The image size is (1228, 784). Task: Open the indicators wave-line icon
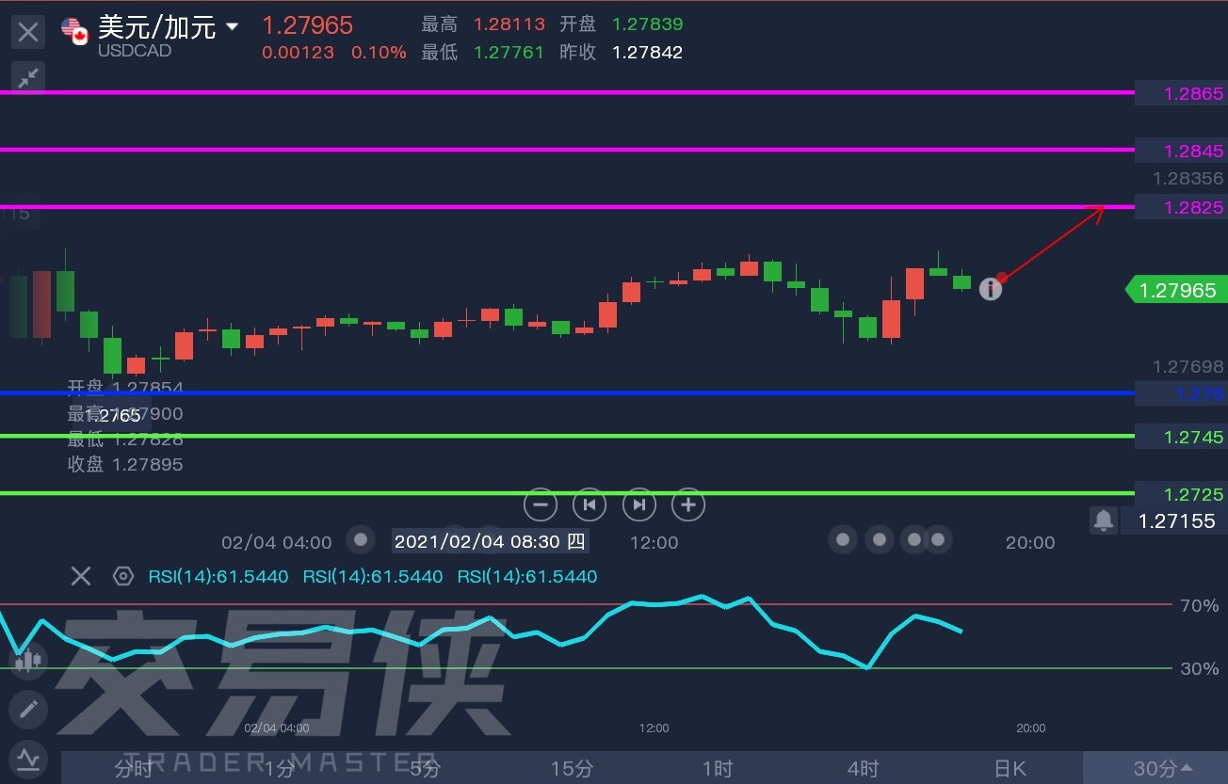coord(27,758)
